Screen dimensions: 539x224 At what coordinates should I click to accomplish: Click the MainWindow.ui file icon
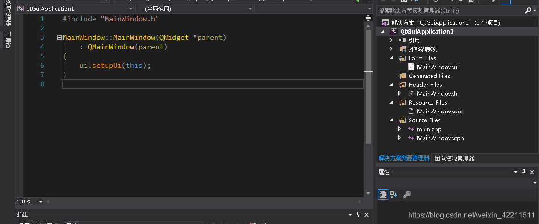pyautogui.click(x=411, y=67)
